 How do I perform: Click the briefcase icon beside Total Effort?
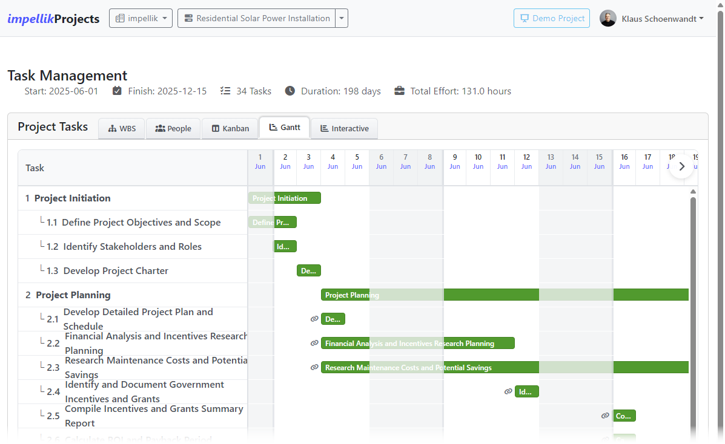pyautogui.click(x=400, y=91)
